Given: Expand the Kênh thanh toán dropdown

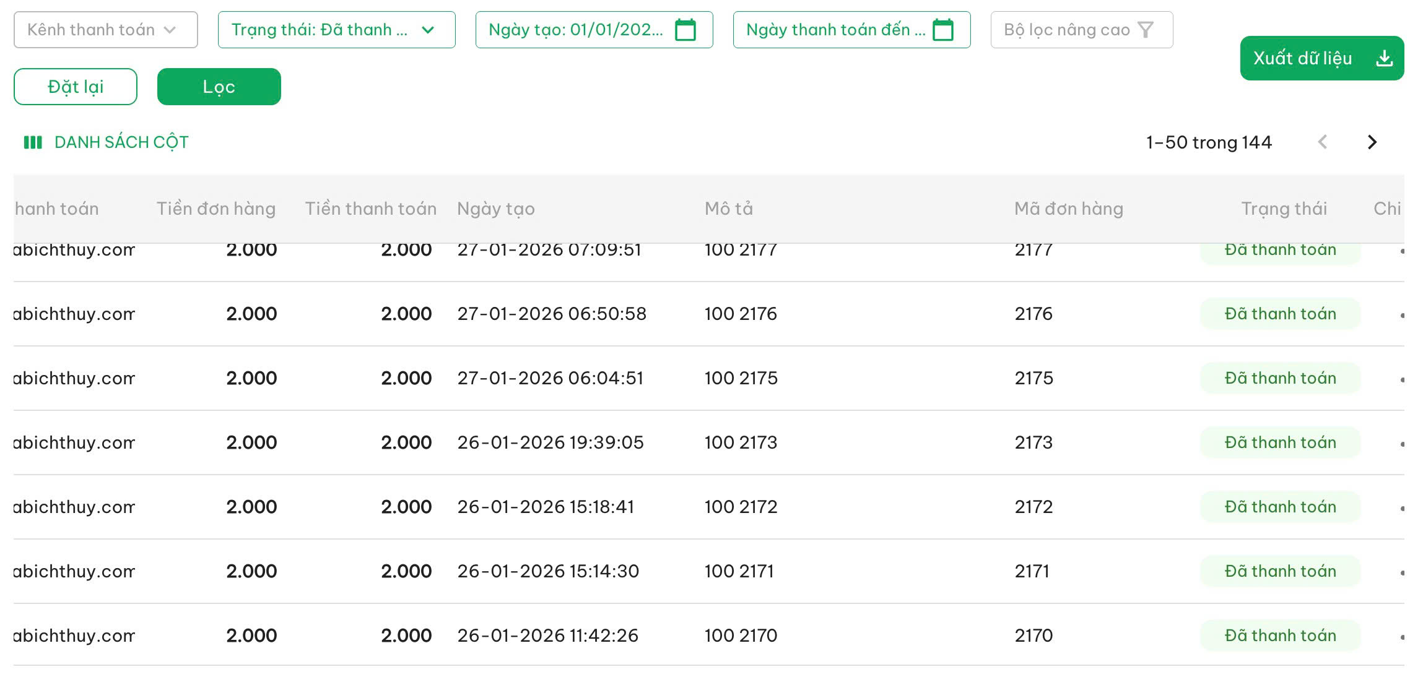Looking at the screenshot, I should 105,30.
